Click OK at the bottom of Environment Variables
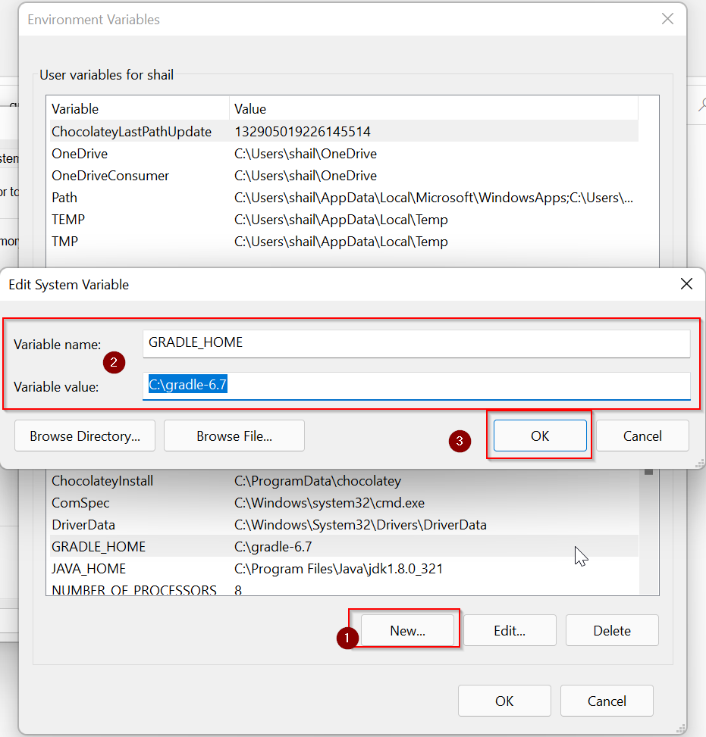 [x=504, y=700]
